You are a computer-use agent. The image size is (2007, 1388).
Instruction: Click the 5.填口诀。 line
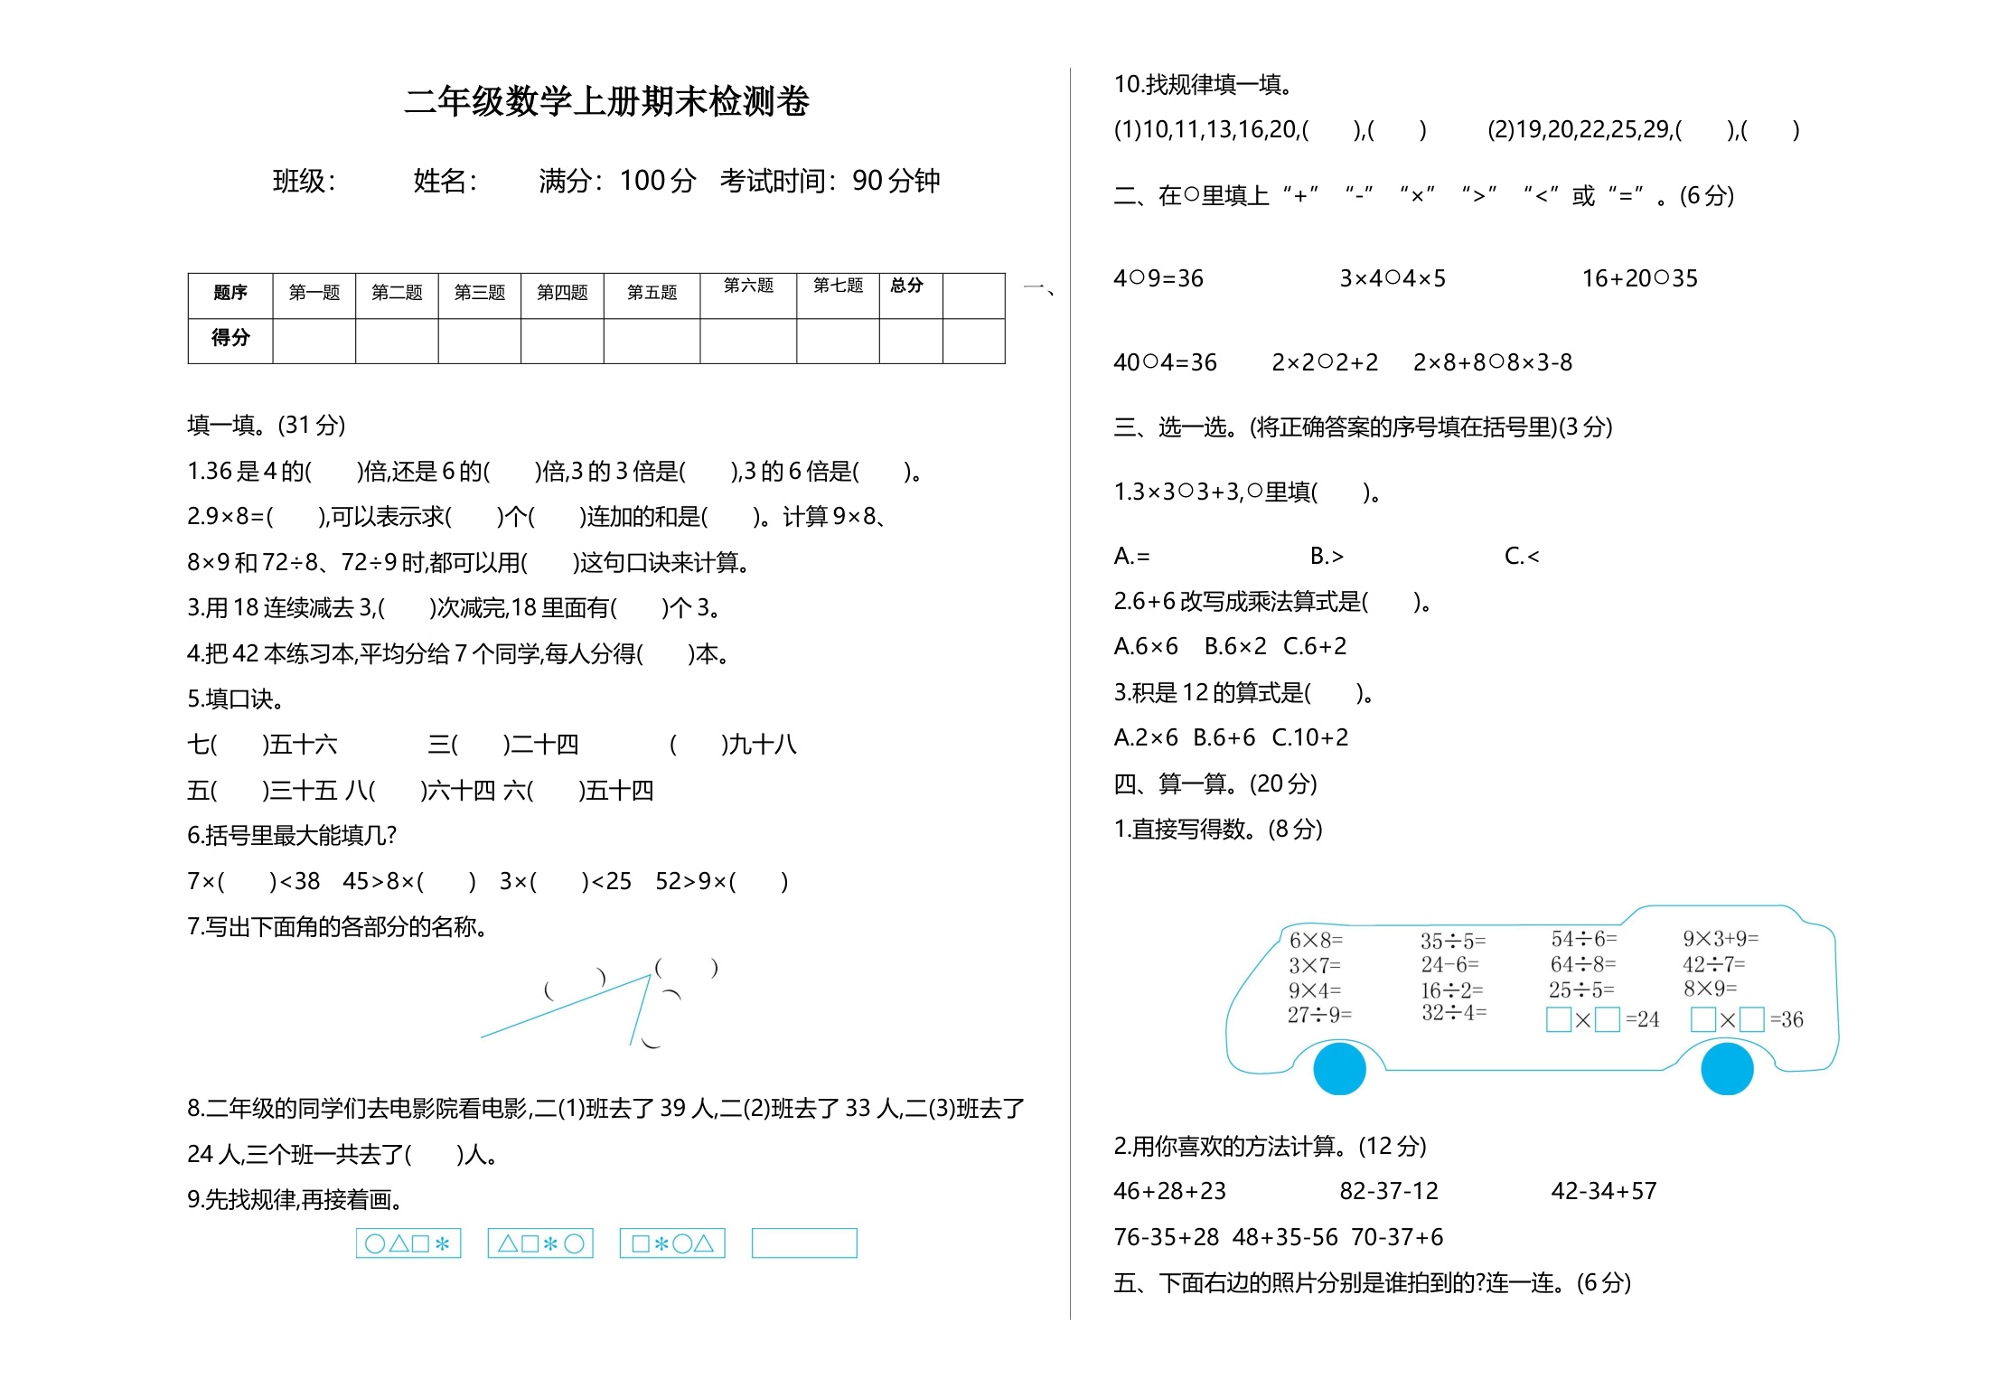[236, 699]
